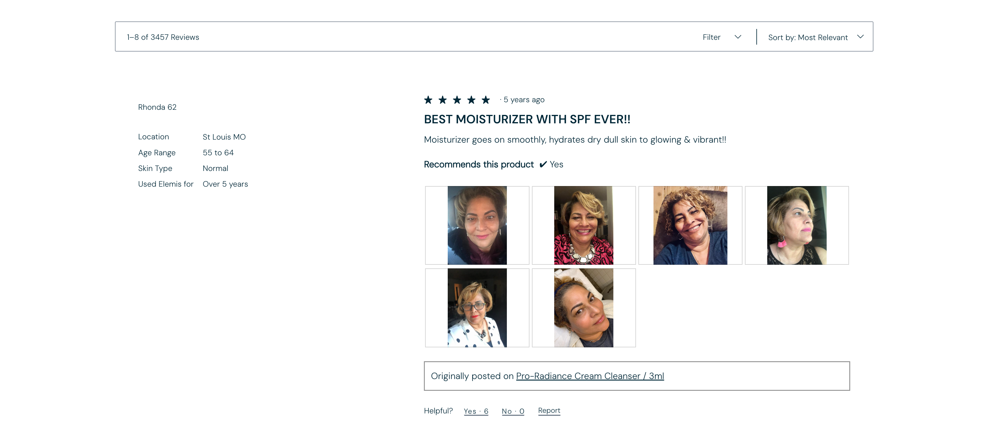Image resolution: width=992 pixels, height=433 pixels.
Task: Click the third rating star
Action: click(457, 100)
